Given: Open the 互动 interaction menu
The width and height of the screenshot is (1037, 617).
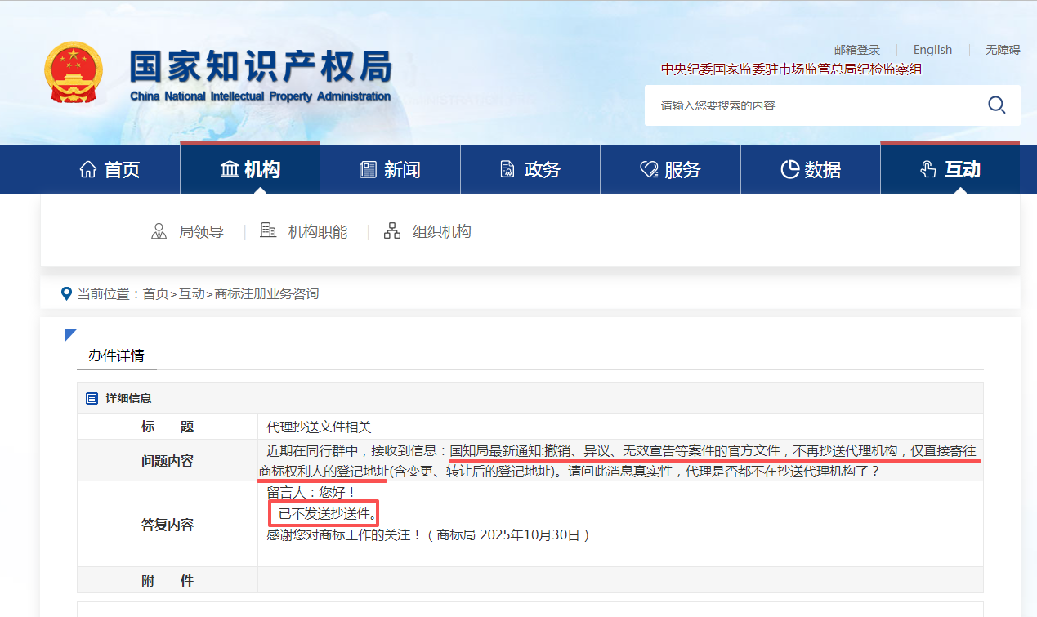Looking at the screenshot, I should pyautogui.click(x=950, y=170).
